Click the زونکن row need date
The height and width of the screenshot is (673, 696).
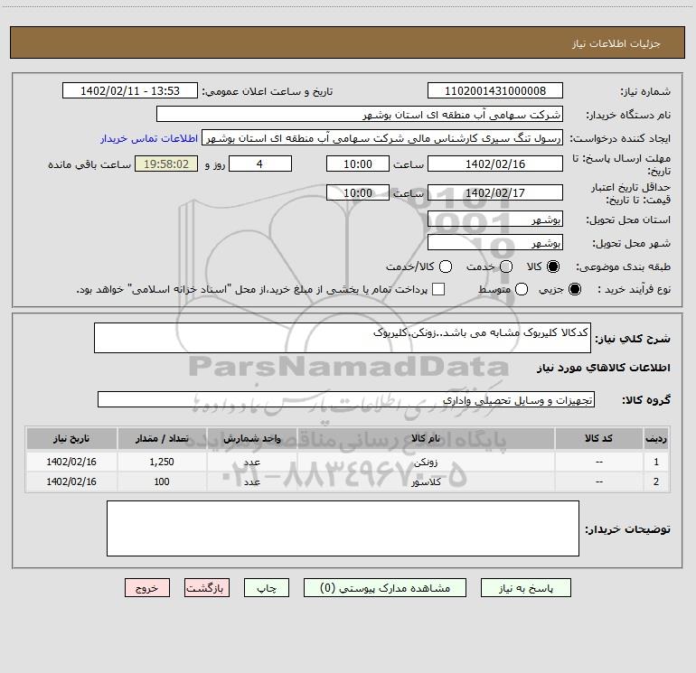(x=71, y=462)
